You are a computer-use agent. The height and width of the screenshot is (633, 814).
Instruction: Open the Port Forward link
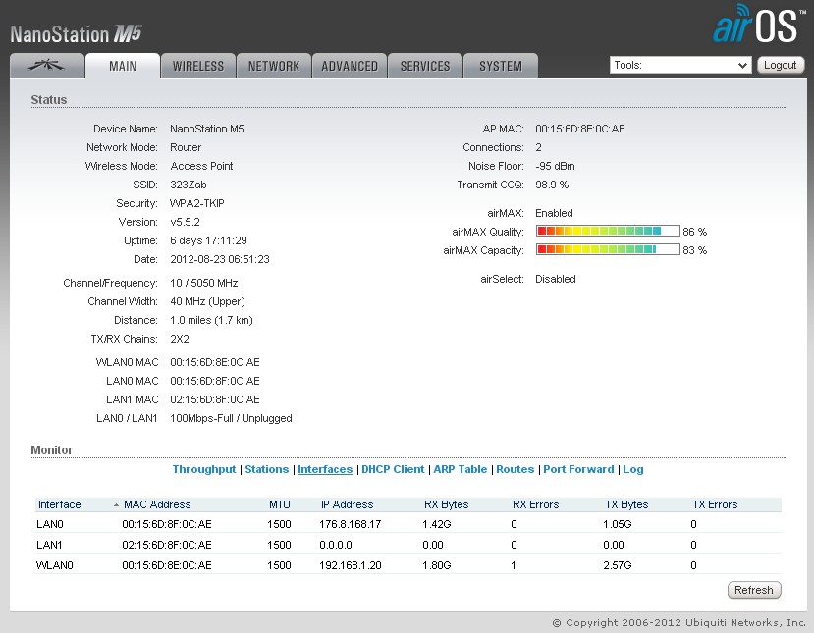(x=578, y=469)
